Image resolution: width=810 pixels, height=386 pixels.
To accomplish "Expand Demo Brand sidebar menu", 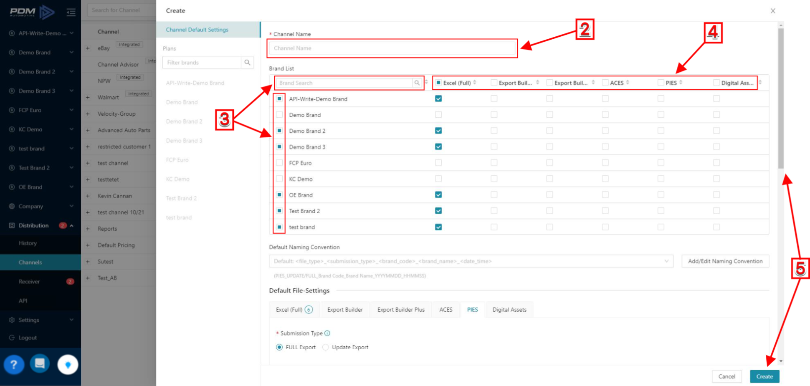I will pos(71,53).
